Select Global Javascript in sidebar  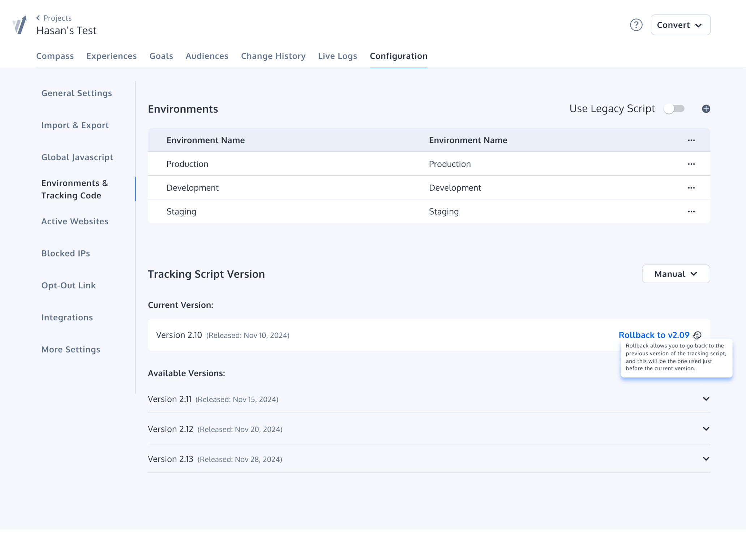[x=77, y=157]
